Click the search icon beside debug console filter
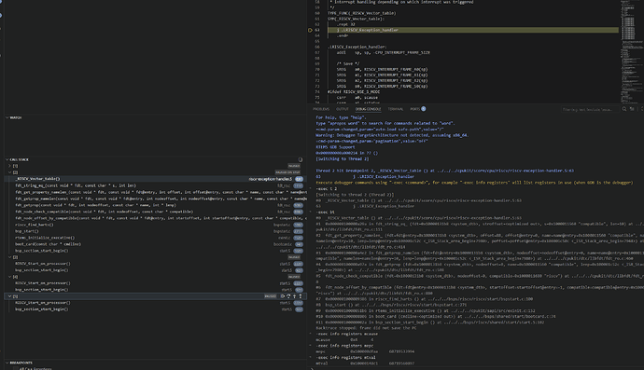The width and height of the screenshot is (644, 370). coord(624,109)
